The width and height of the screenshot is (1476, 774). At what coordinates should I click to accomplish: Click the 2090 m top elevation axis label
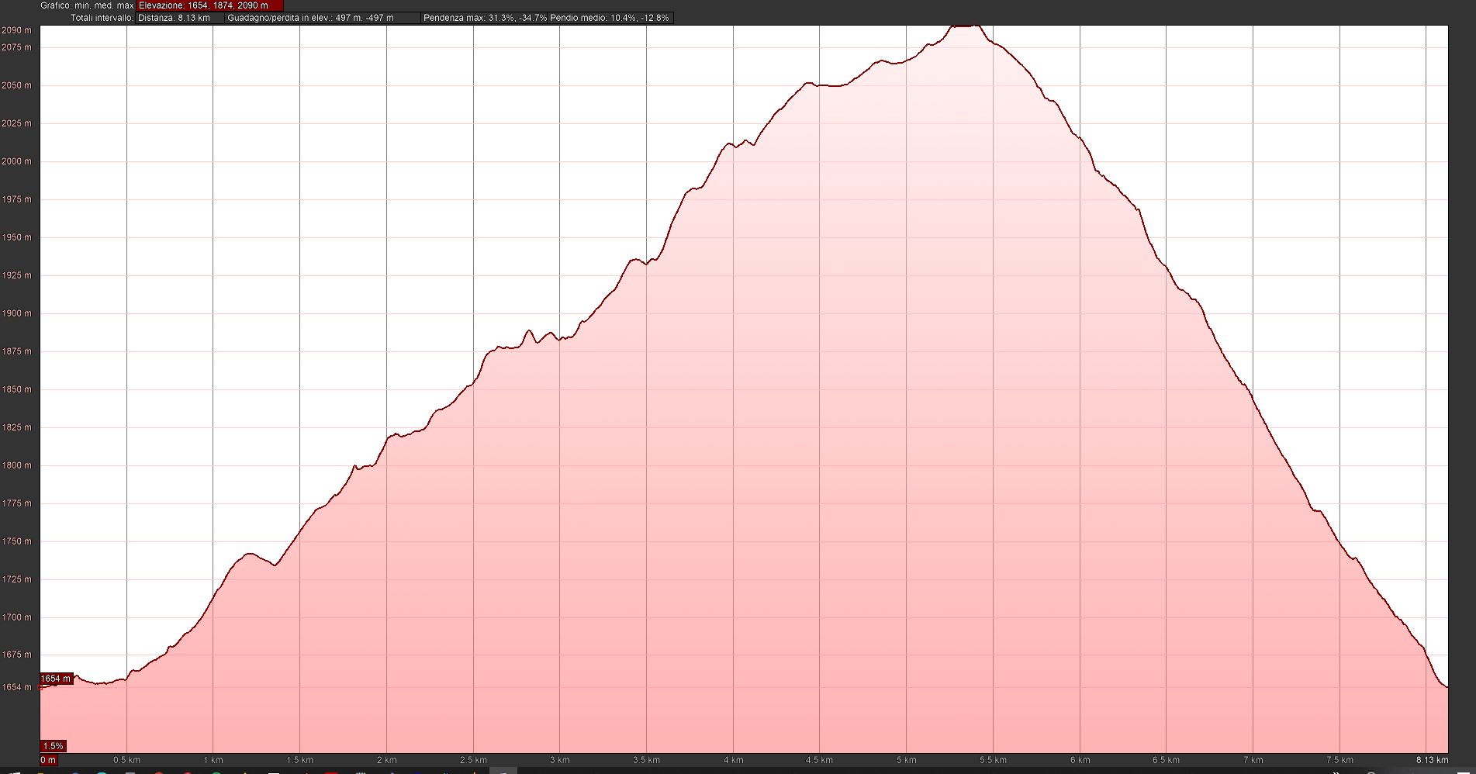pos(16,30)
